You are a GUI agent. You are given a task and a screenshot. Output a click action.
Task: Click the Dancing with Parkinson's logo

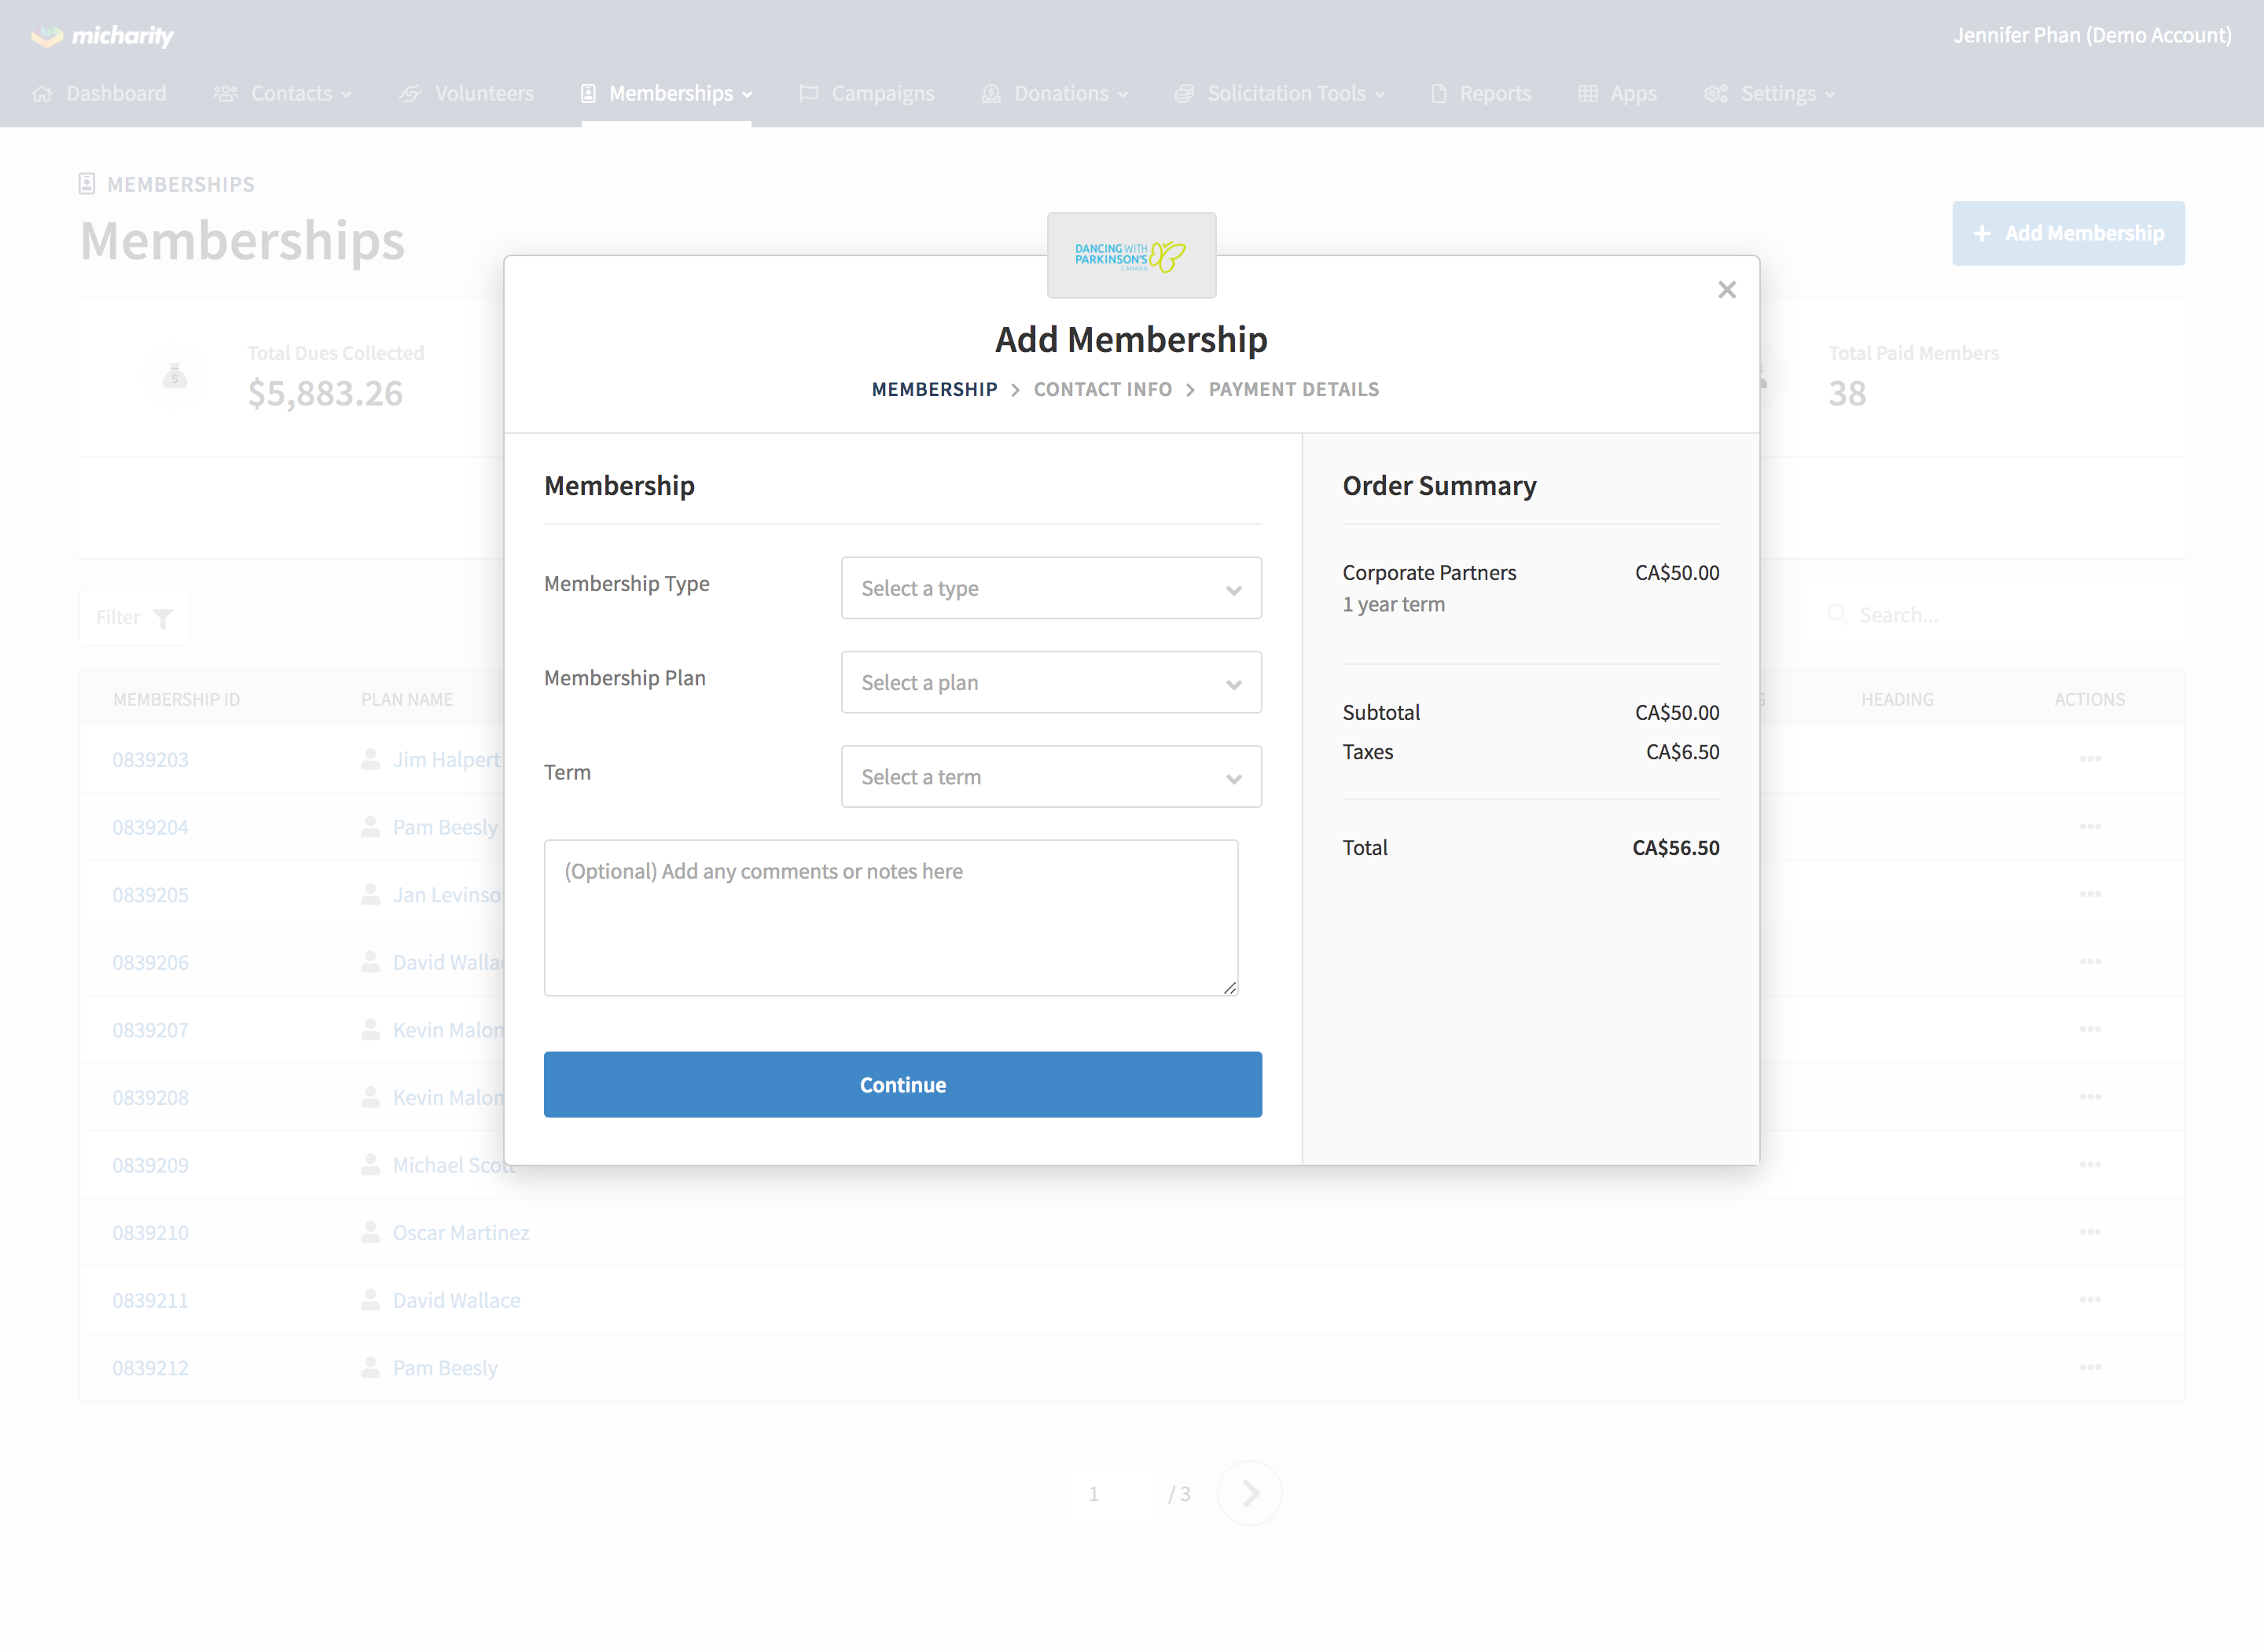[1131, 256]
